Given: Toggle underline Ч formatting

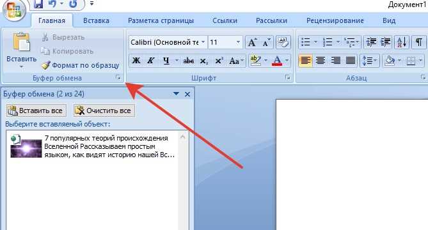Looking at the screenshot, I should tap(166, 61).
